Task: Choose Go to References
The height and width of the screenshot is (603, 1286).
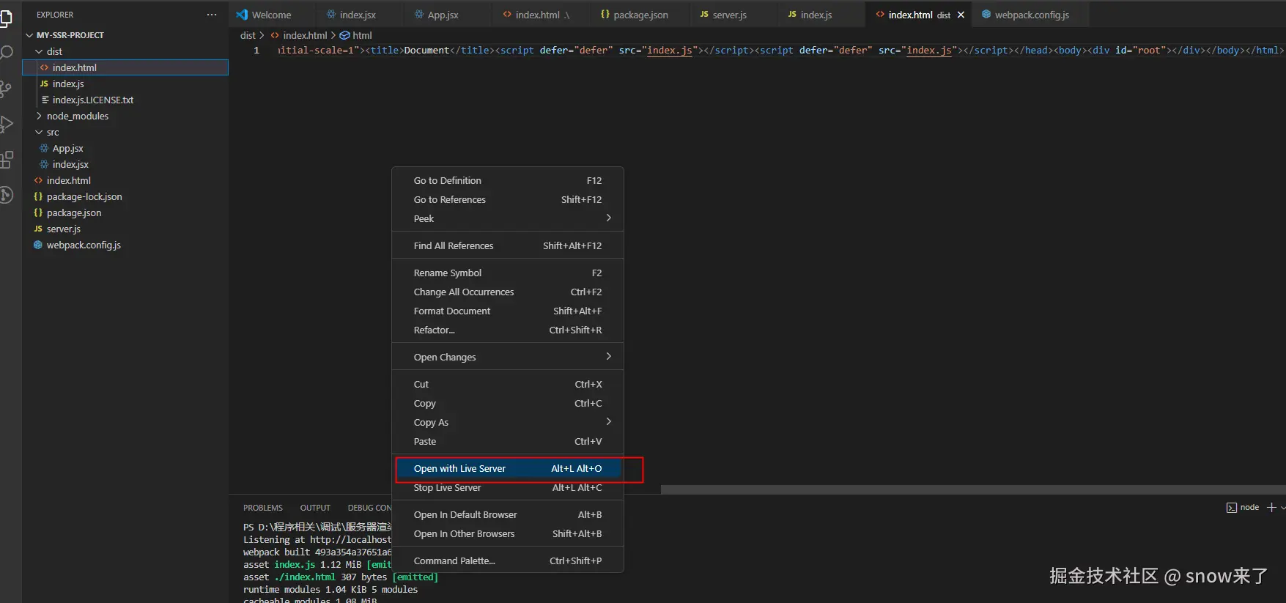Action: coord(508,199)
